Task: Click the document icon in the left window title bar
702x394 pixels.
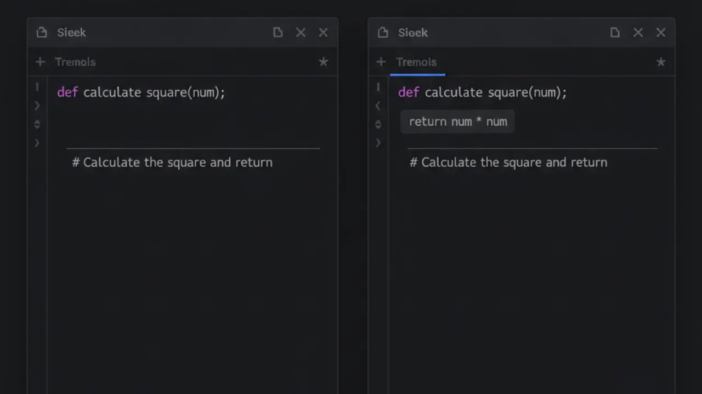Action: (x=278, y=32)
